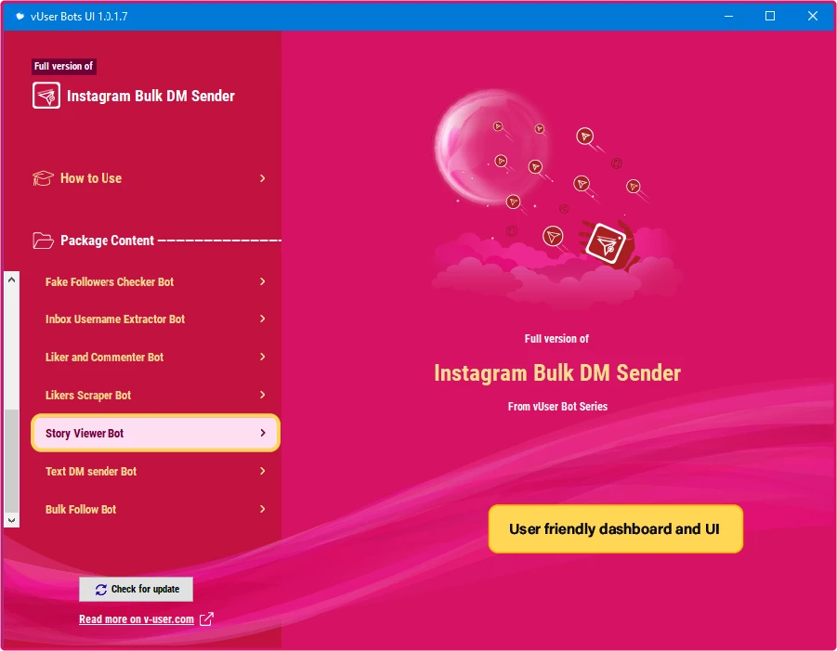Click the large Instagram Bulk DM Sender heading

[x=557, y=373]
